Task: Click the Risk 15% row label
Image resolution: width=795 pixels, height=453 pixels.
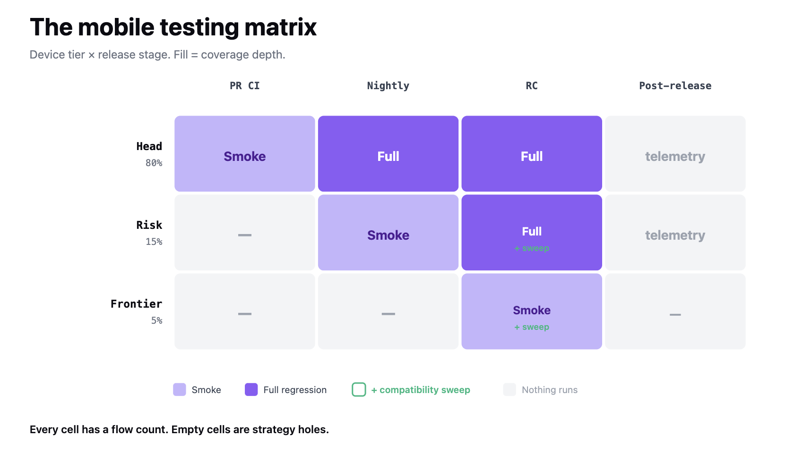Action: (149, 233)
